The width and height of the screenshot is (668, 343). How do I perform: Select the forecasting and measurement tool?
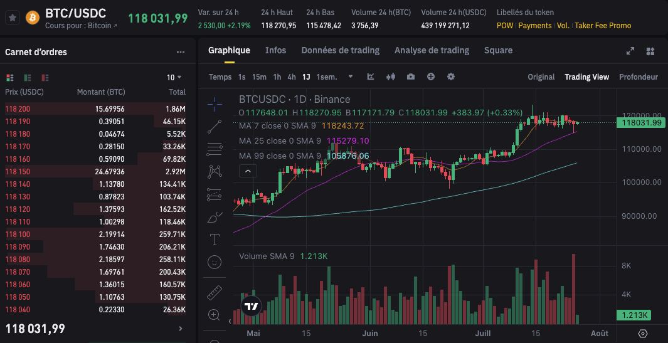[215, 194]
